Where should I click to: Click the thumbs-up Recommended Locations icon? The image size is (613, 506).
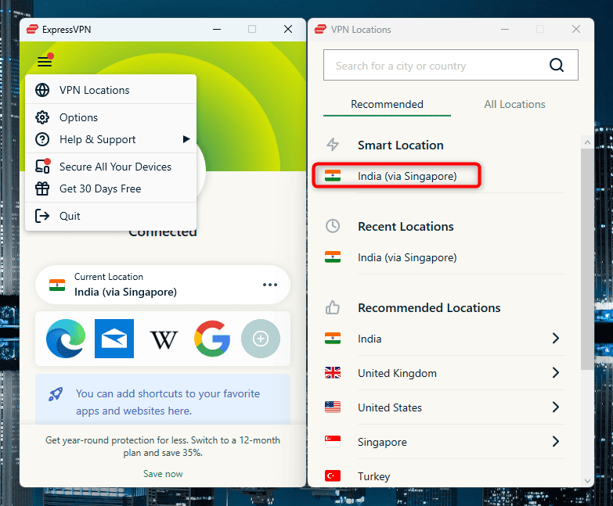[333, 307]
